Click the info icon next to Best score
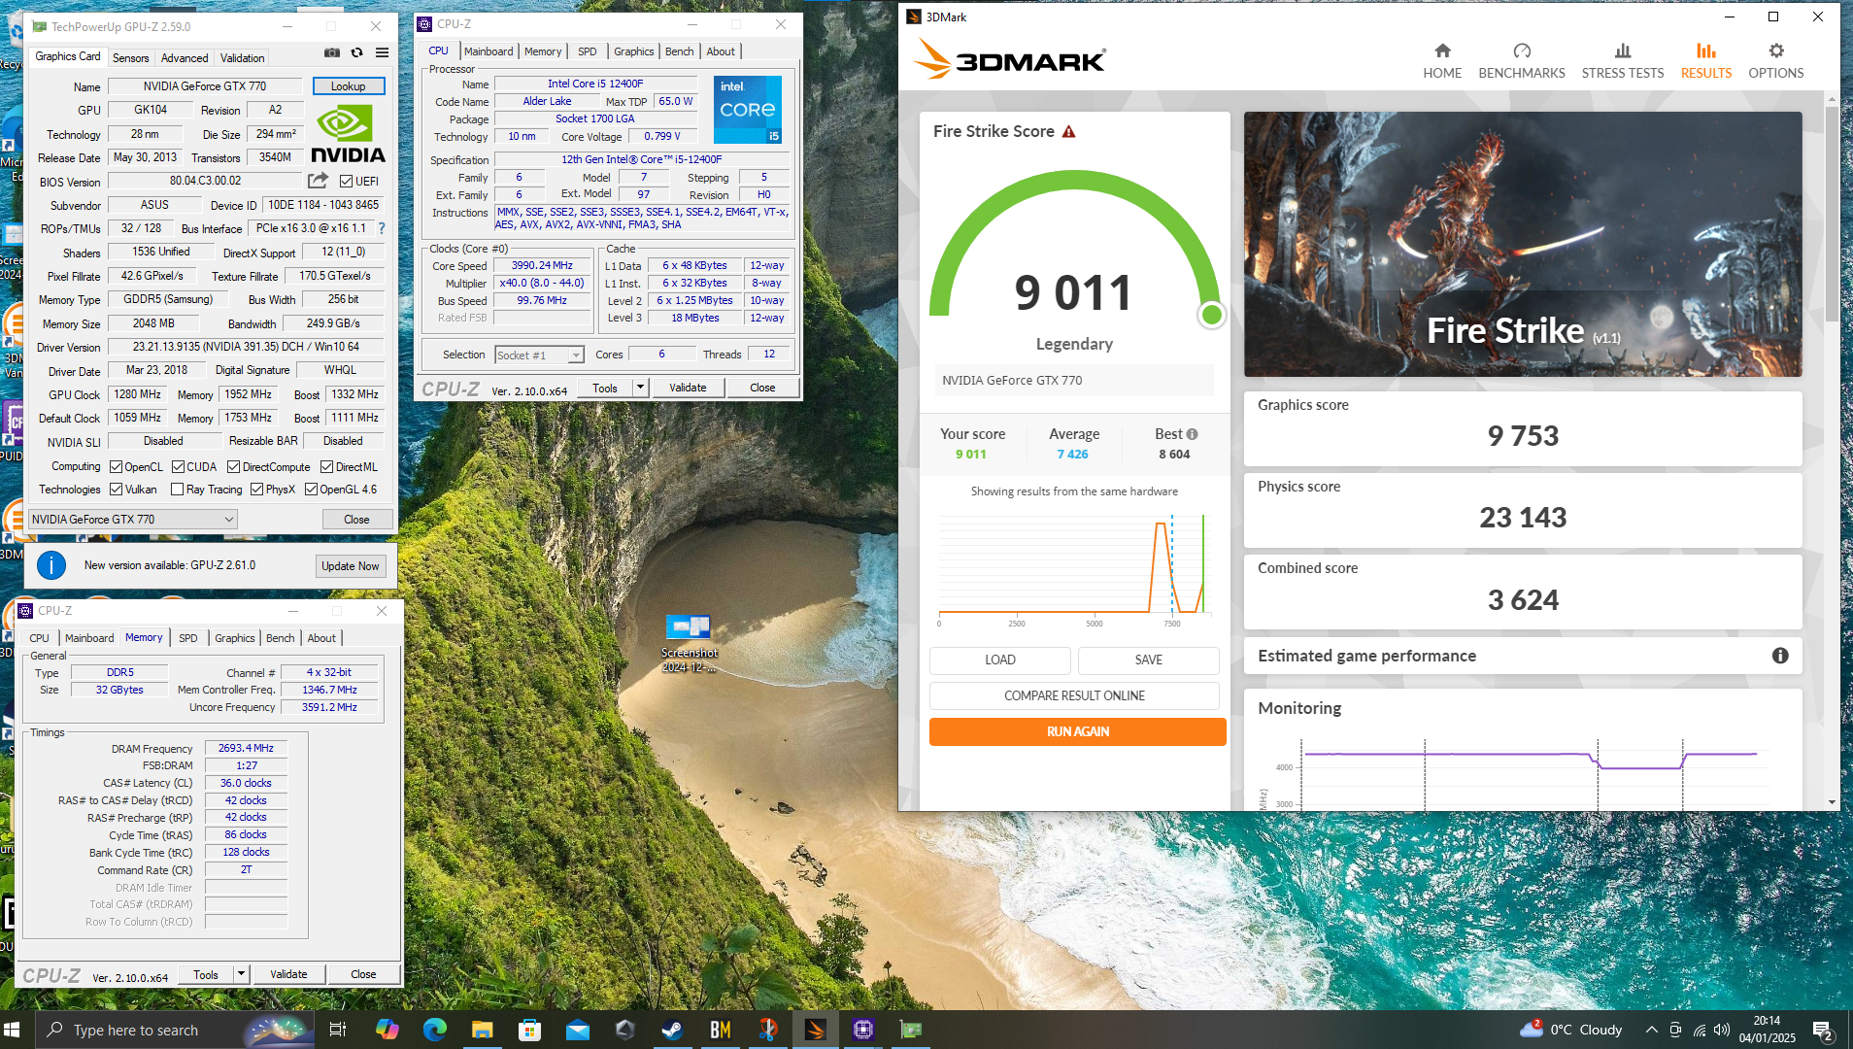 [1192, 434]
